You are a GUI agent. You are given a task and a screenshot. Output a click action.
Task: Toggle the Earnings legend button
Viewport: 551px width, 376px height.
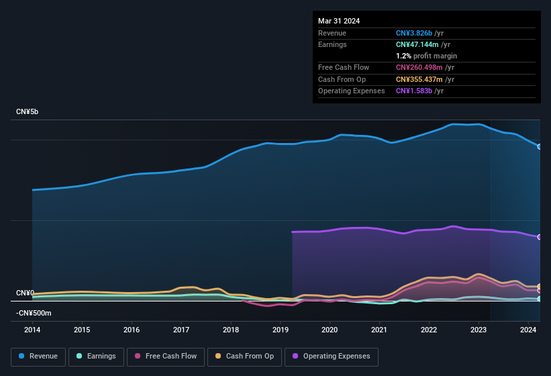tap(96, 357)
